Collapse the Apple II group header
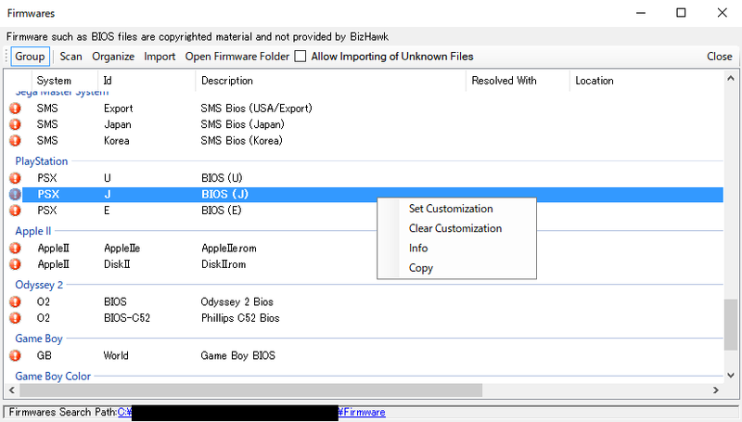The width and height of the screenshot is (742, 422). pyautogui.click(x=33, y=231)
